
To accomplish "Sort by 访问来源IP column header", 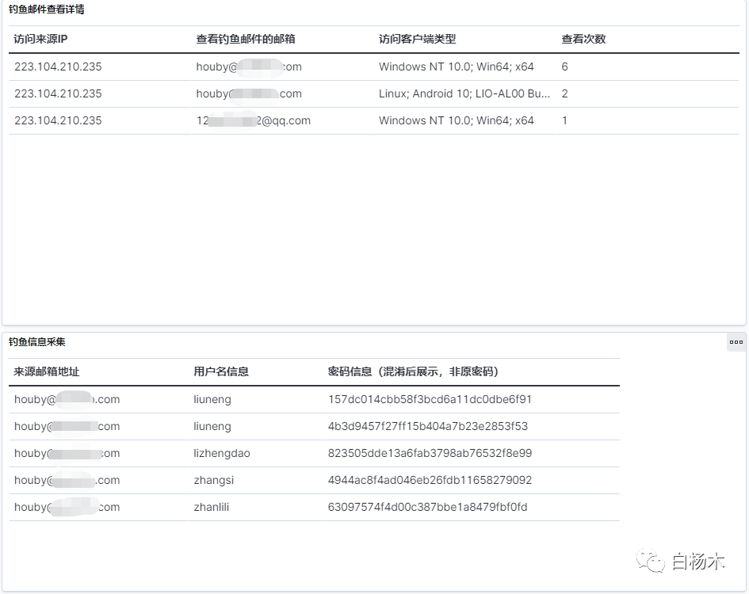I will 40,39.
